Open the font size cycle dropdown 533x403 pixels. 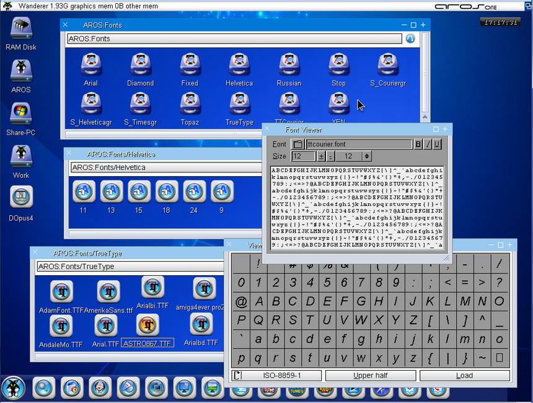(x=353, y=156)
